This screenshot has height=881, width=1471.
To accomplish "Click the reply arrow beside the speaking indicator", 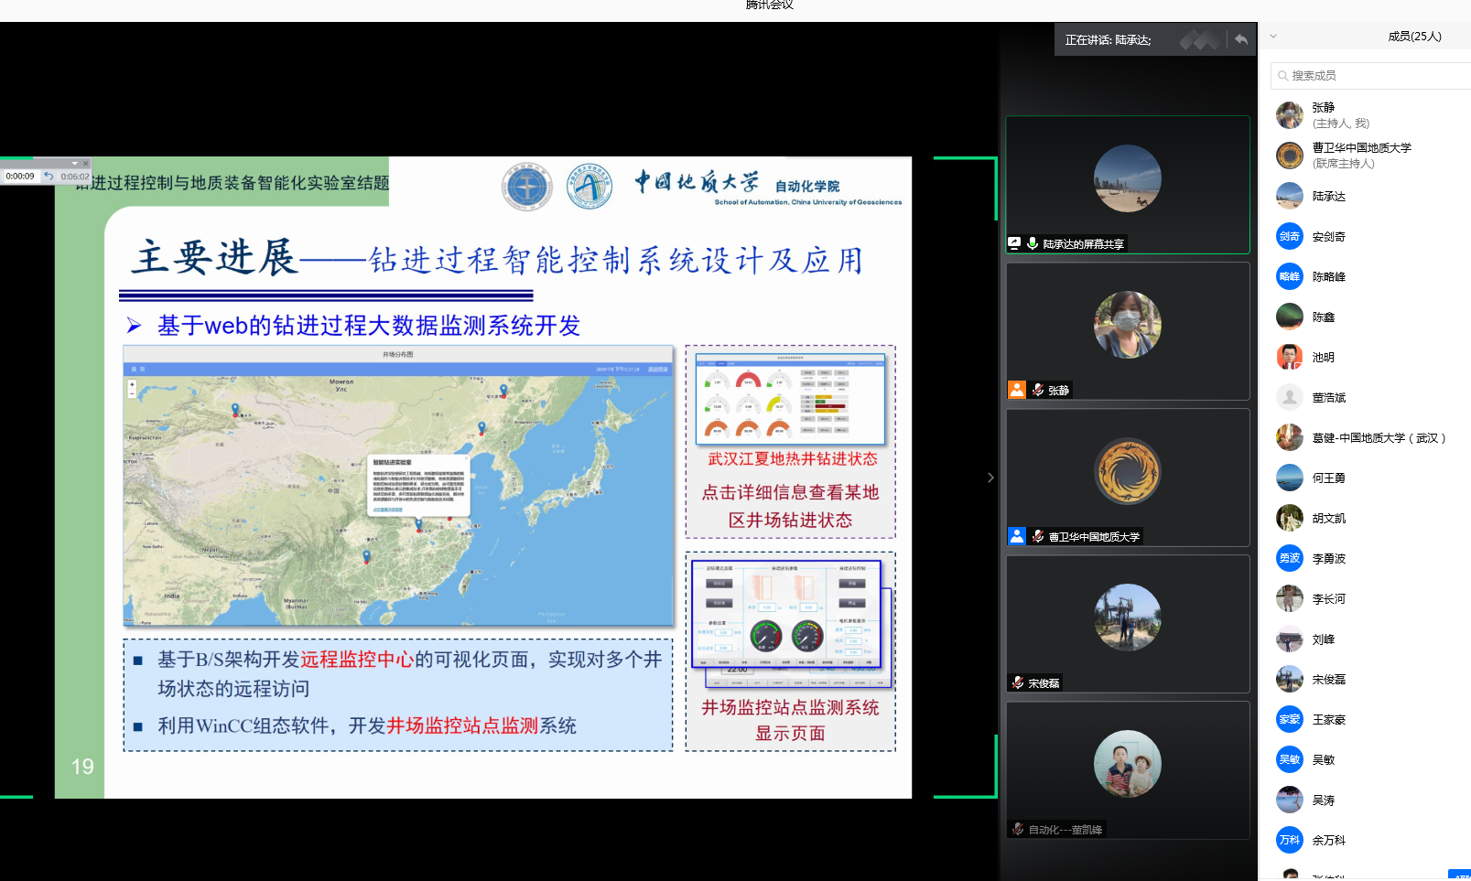I will (x=1240, y=39).
